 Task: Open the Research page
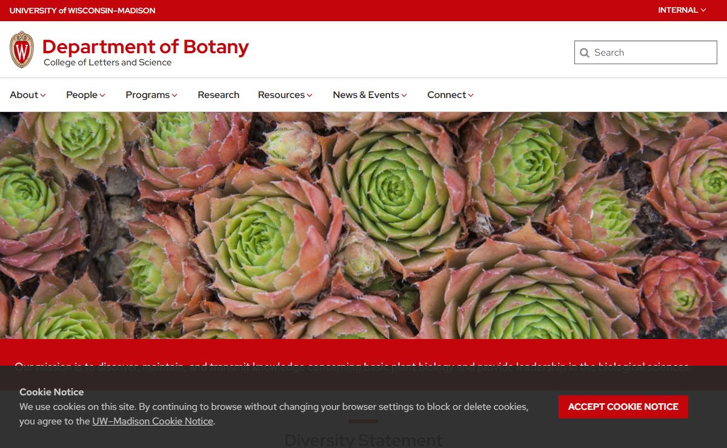(218, 95)
